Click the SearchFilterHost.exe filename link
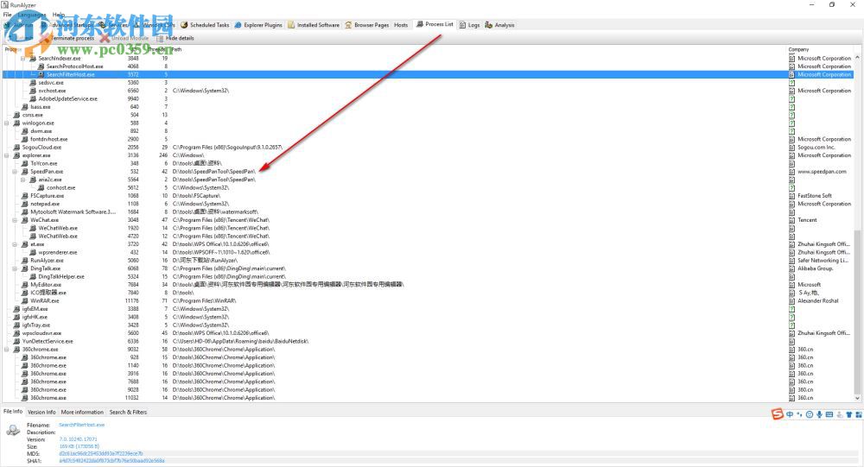 (81, 426)
